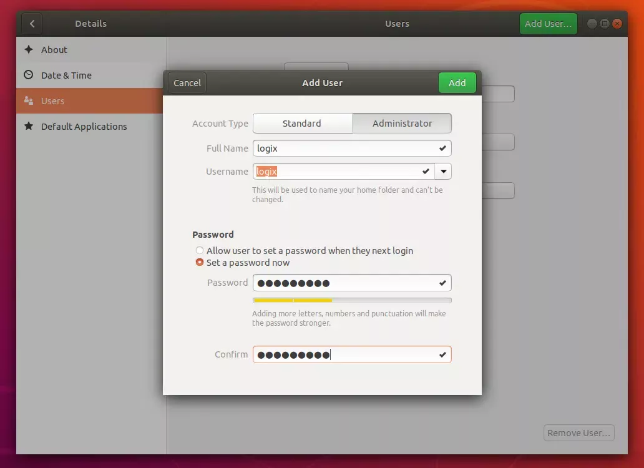Click the Password field checkmark icon
This screenshot has height=468, width=644.
pyautogui.click(x=442, y=283)
